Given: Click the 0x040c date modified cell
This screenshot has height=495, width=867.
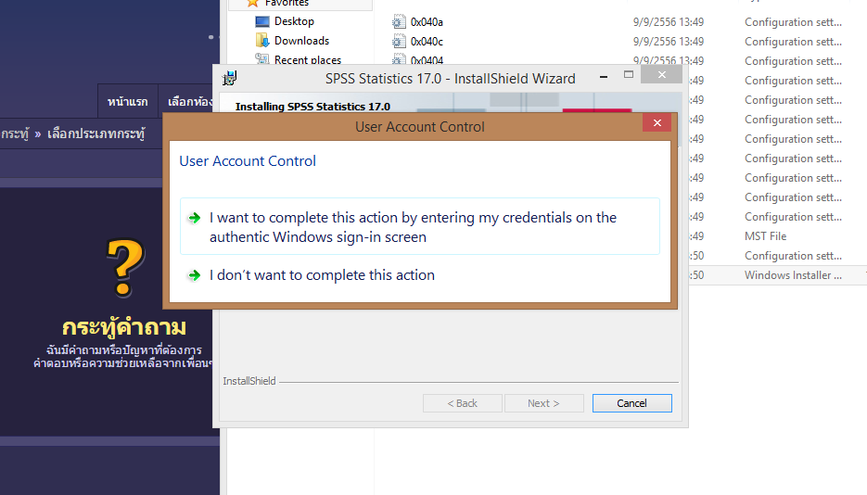Looking at the screenshot, I should pos(669,42).
